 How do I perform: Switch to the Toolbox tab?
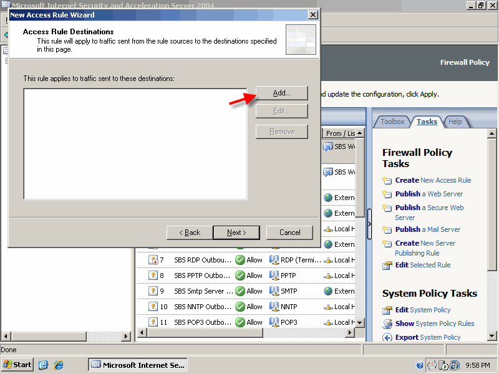[392, 122]
